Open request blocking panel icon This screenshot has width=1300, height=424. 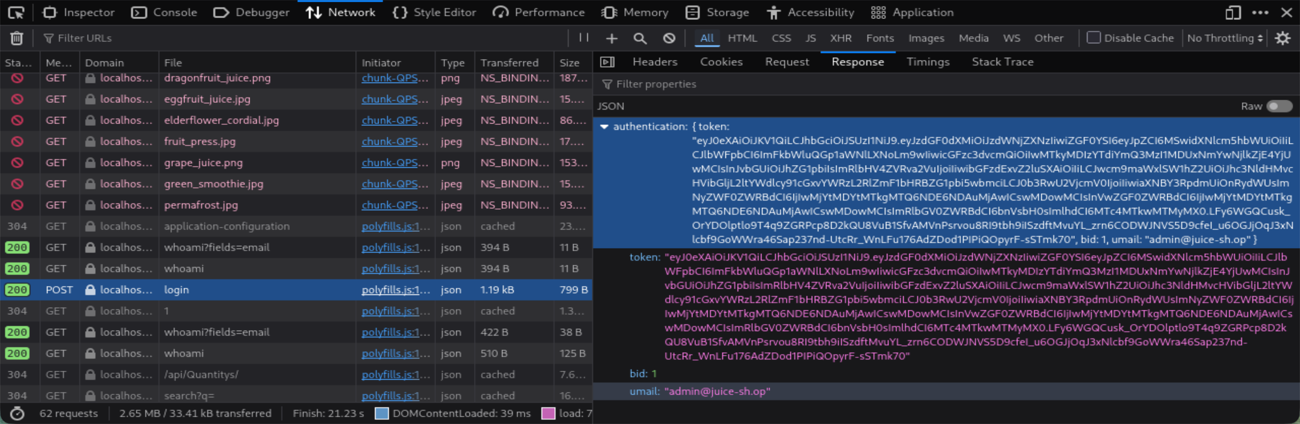coord(669,38)
